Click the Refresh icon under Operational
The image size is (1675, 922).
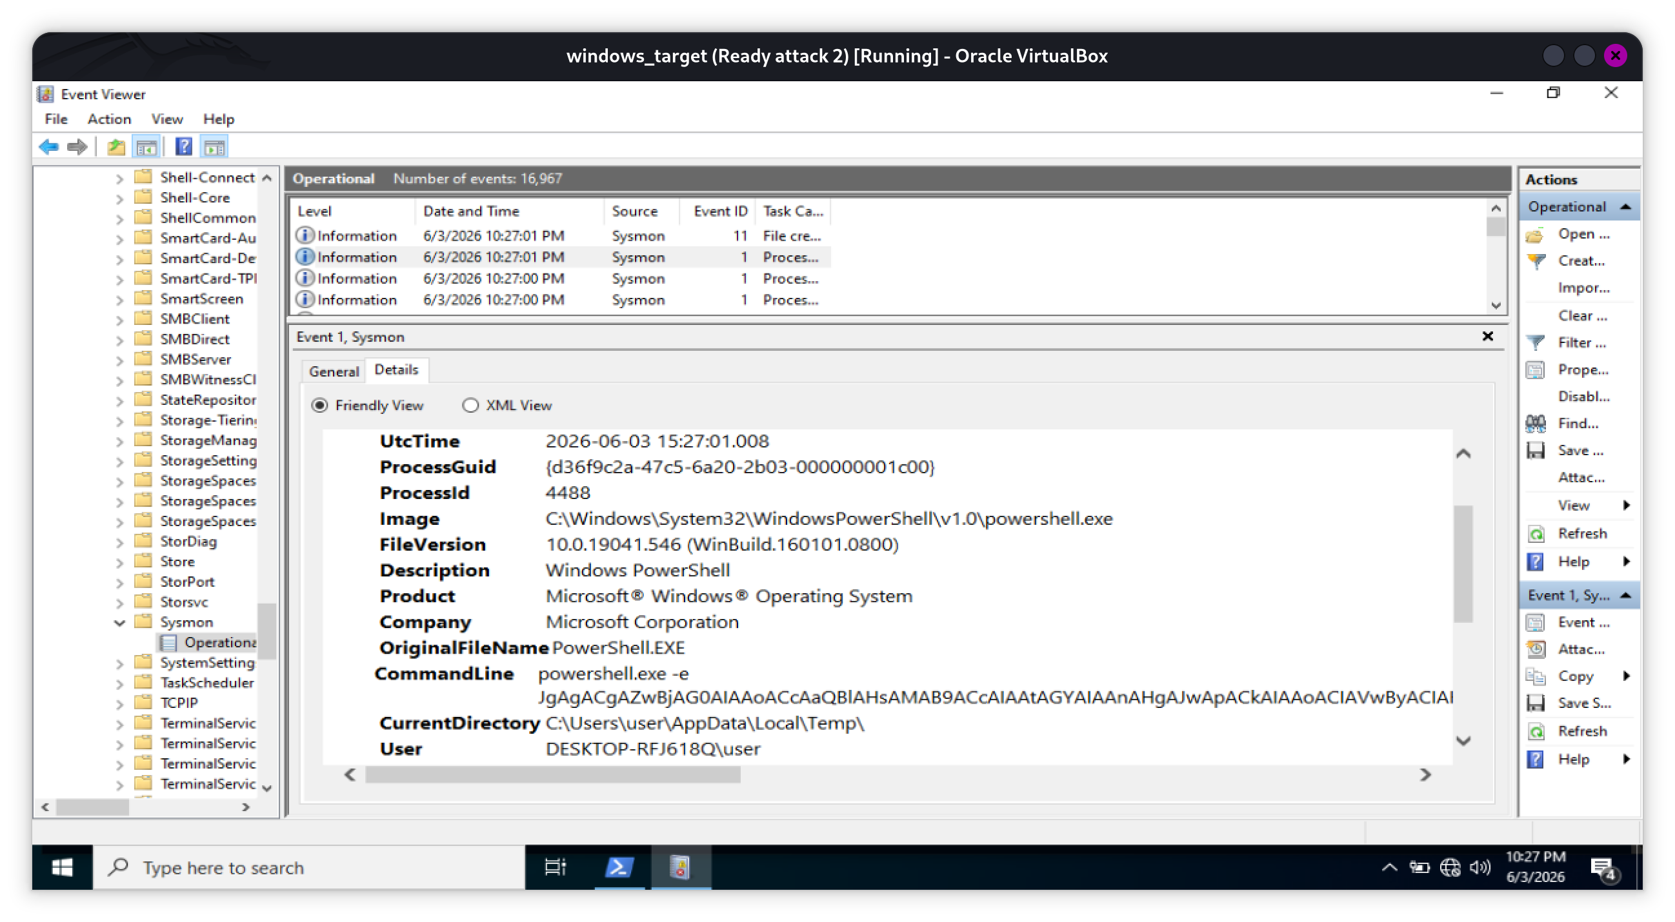tap(1535, 534)
